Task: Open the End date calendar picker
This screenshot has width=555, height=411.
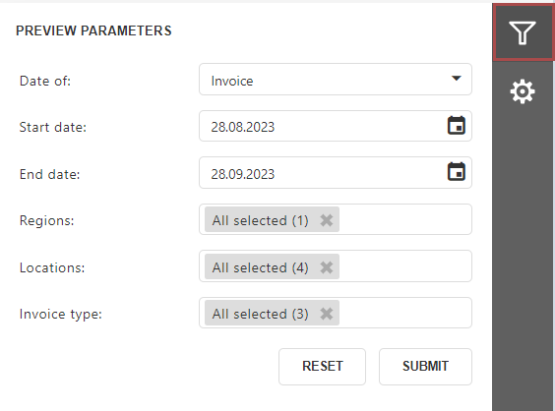Action: (457, 172)
